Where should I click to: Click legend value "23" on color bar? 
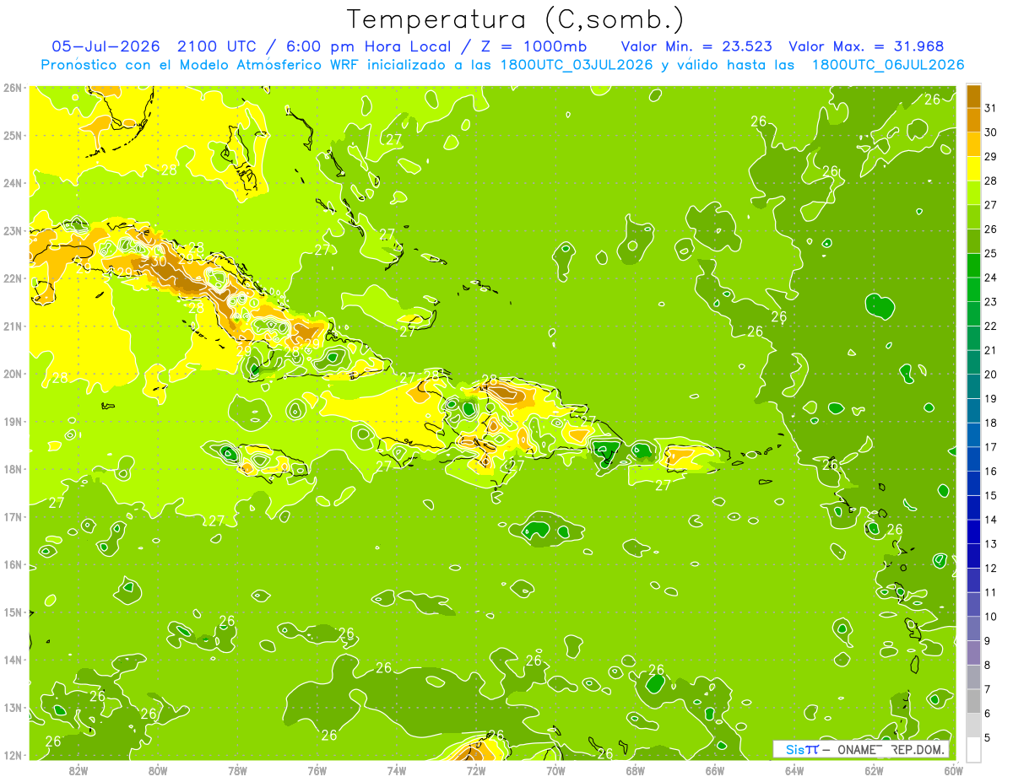pos(991,302)
